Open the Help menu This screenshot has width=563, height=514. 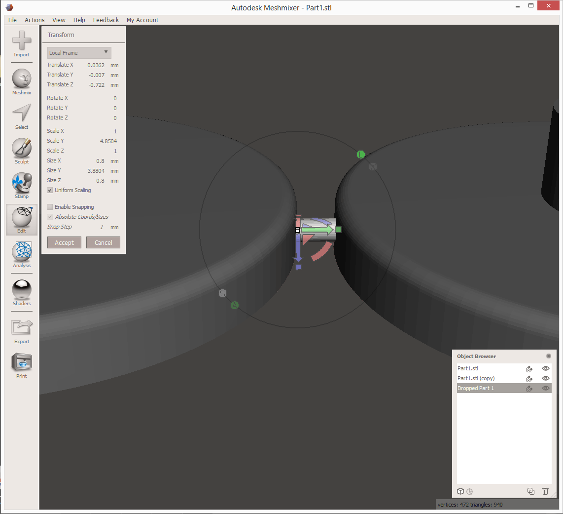(79, 20)
